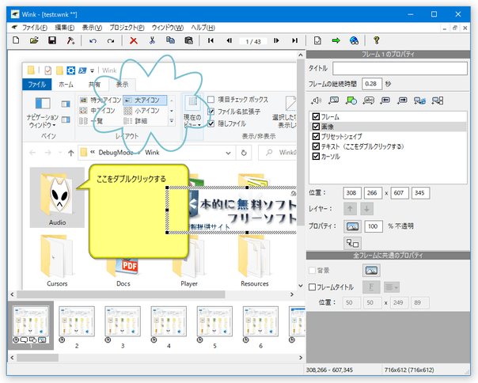The image size is (478, 383).
Task: Copy using the toolbar copy icon
Action: tap(170, 40)
